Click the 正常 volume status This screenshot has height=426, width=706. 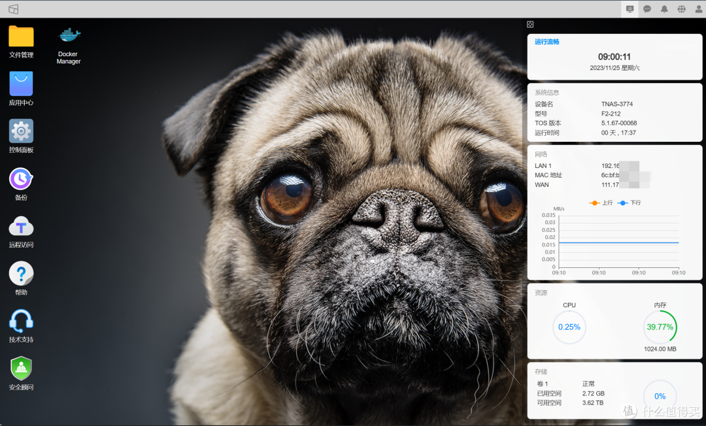click(x=588, y=384)
